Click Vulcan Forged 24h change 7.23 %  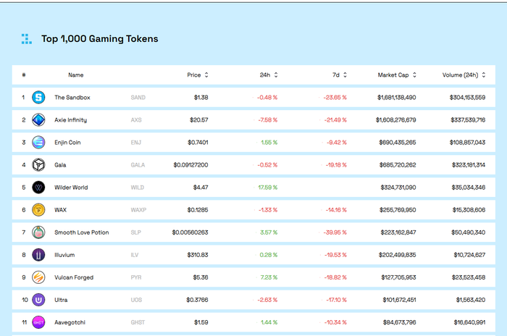pyautogui.click(x=269, y=277)
